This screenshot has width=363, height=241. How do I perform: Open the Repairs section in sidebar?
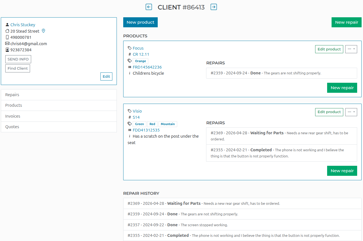[x=59, y=95]
